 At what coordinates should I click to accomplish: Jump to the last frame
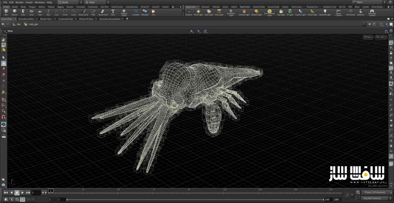(28, 192)
